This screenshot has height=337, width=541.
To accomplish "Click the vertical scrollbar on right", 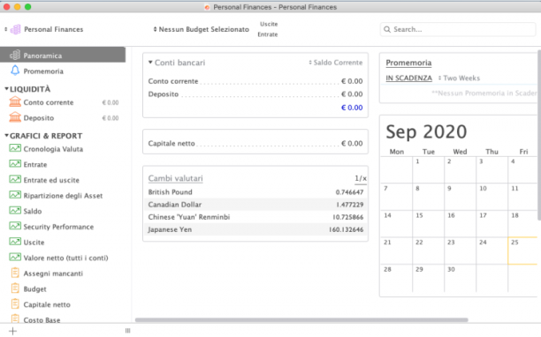I will point(539,135).
